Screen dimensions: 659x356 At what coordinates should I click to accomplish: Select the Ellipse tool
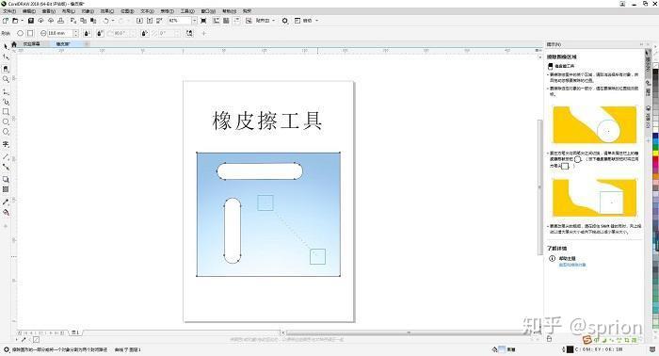coord(6,121)
